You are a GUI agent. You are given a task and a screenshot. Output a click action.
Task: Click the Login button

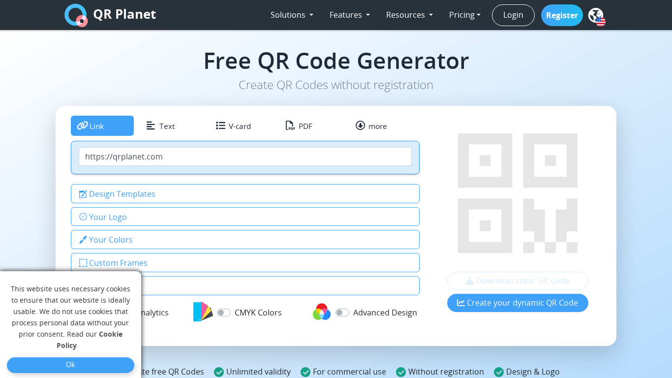point(513,15)
